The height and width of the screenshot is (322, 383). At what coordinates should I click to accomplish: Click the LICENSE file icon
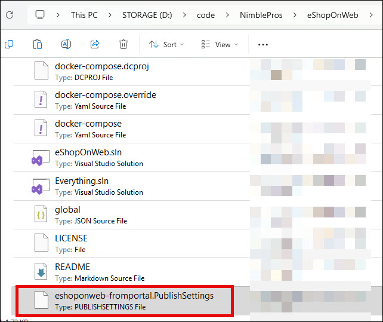pos(41,243)
